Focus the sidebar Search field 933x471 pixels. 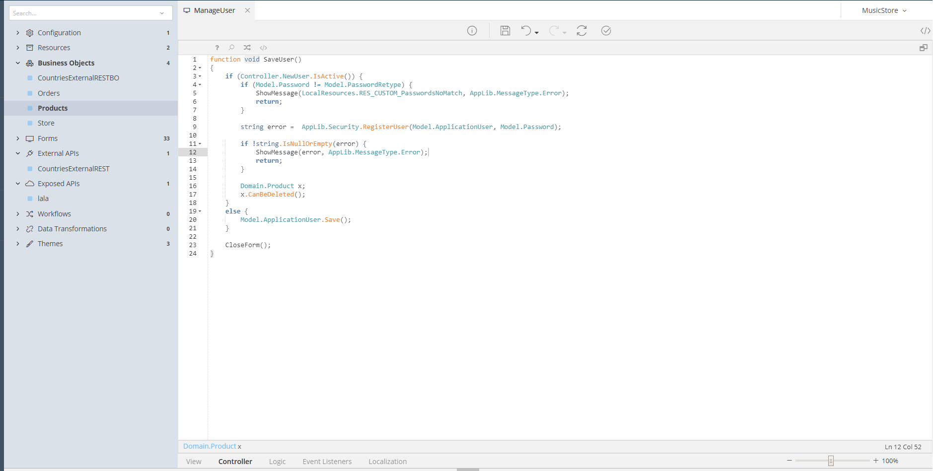coord(84,13)
